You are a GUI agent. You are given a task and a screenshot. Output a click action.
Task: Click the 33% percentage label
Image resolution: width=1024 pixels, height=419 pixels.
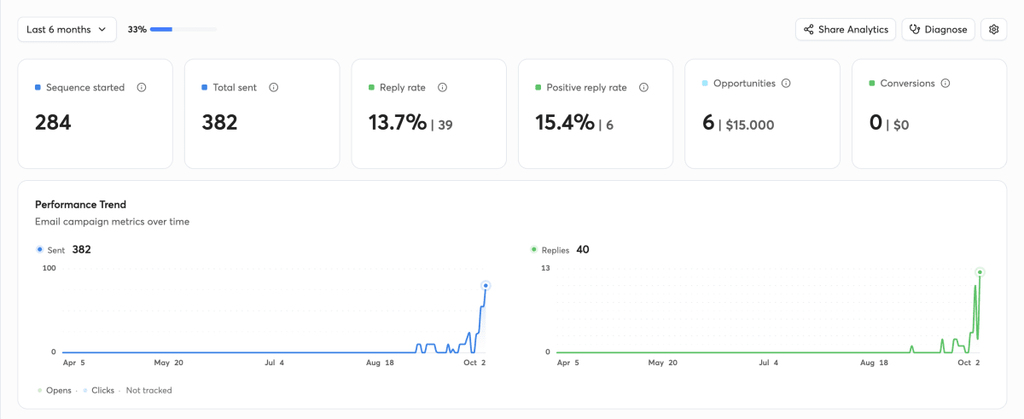(x=137, y=29)
